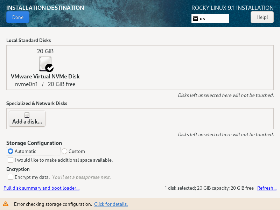
Task: Click the ROCKY LINUX 9.1 INSTALLATION title
Action: tap(232, 8)
